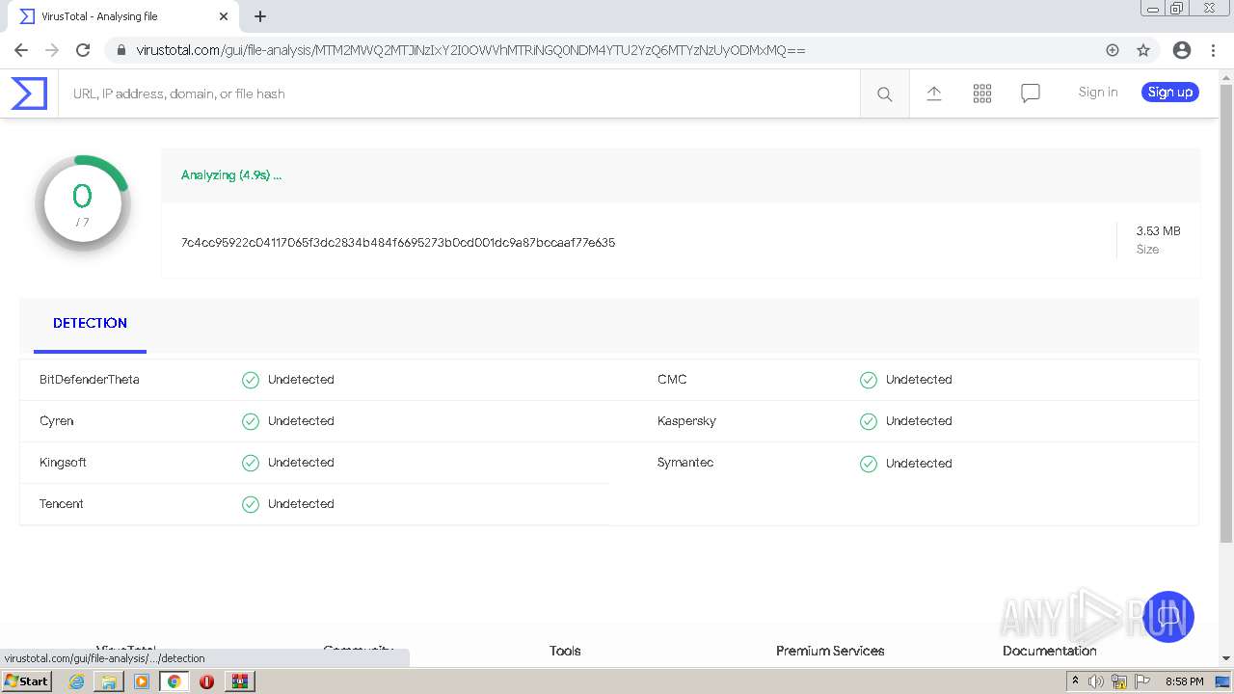The width and height of the screenshot is (1234, 694).
Task: Click Kaspersky undetected check icon
Action: [869, 421]
